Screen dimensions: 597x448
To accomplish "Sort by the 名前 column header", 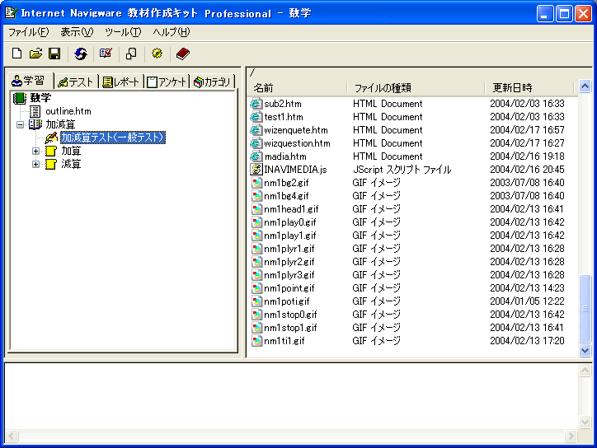I will tap(298, 88).
